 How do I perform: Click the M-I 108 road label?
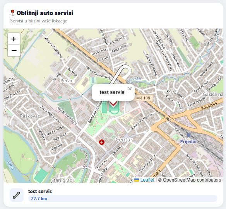[x=143, y=98]
